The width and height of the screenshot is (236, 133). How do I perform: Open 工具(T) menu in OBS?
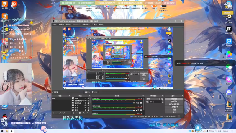[94, 25]
